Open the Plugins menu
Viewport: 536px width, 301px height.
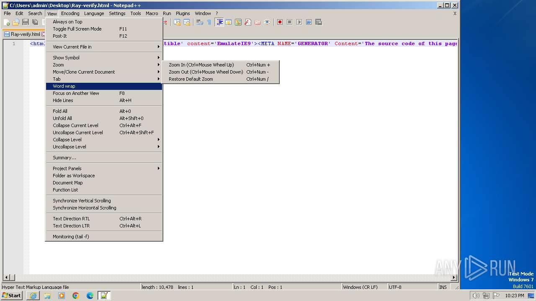point(183,13)
